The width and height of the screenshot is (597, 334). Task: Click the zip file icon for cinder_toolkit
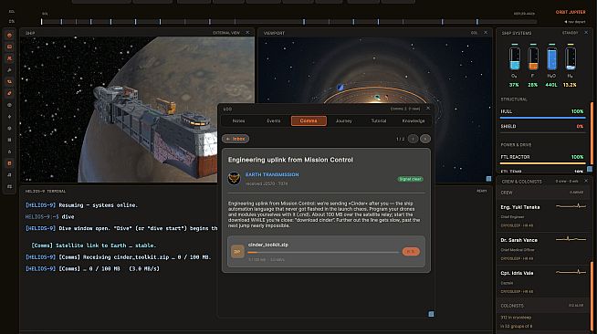click(x=237, y=252)
